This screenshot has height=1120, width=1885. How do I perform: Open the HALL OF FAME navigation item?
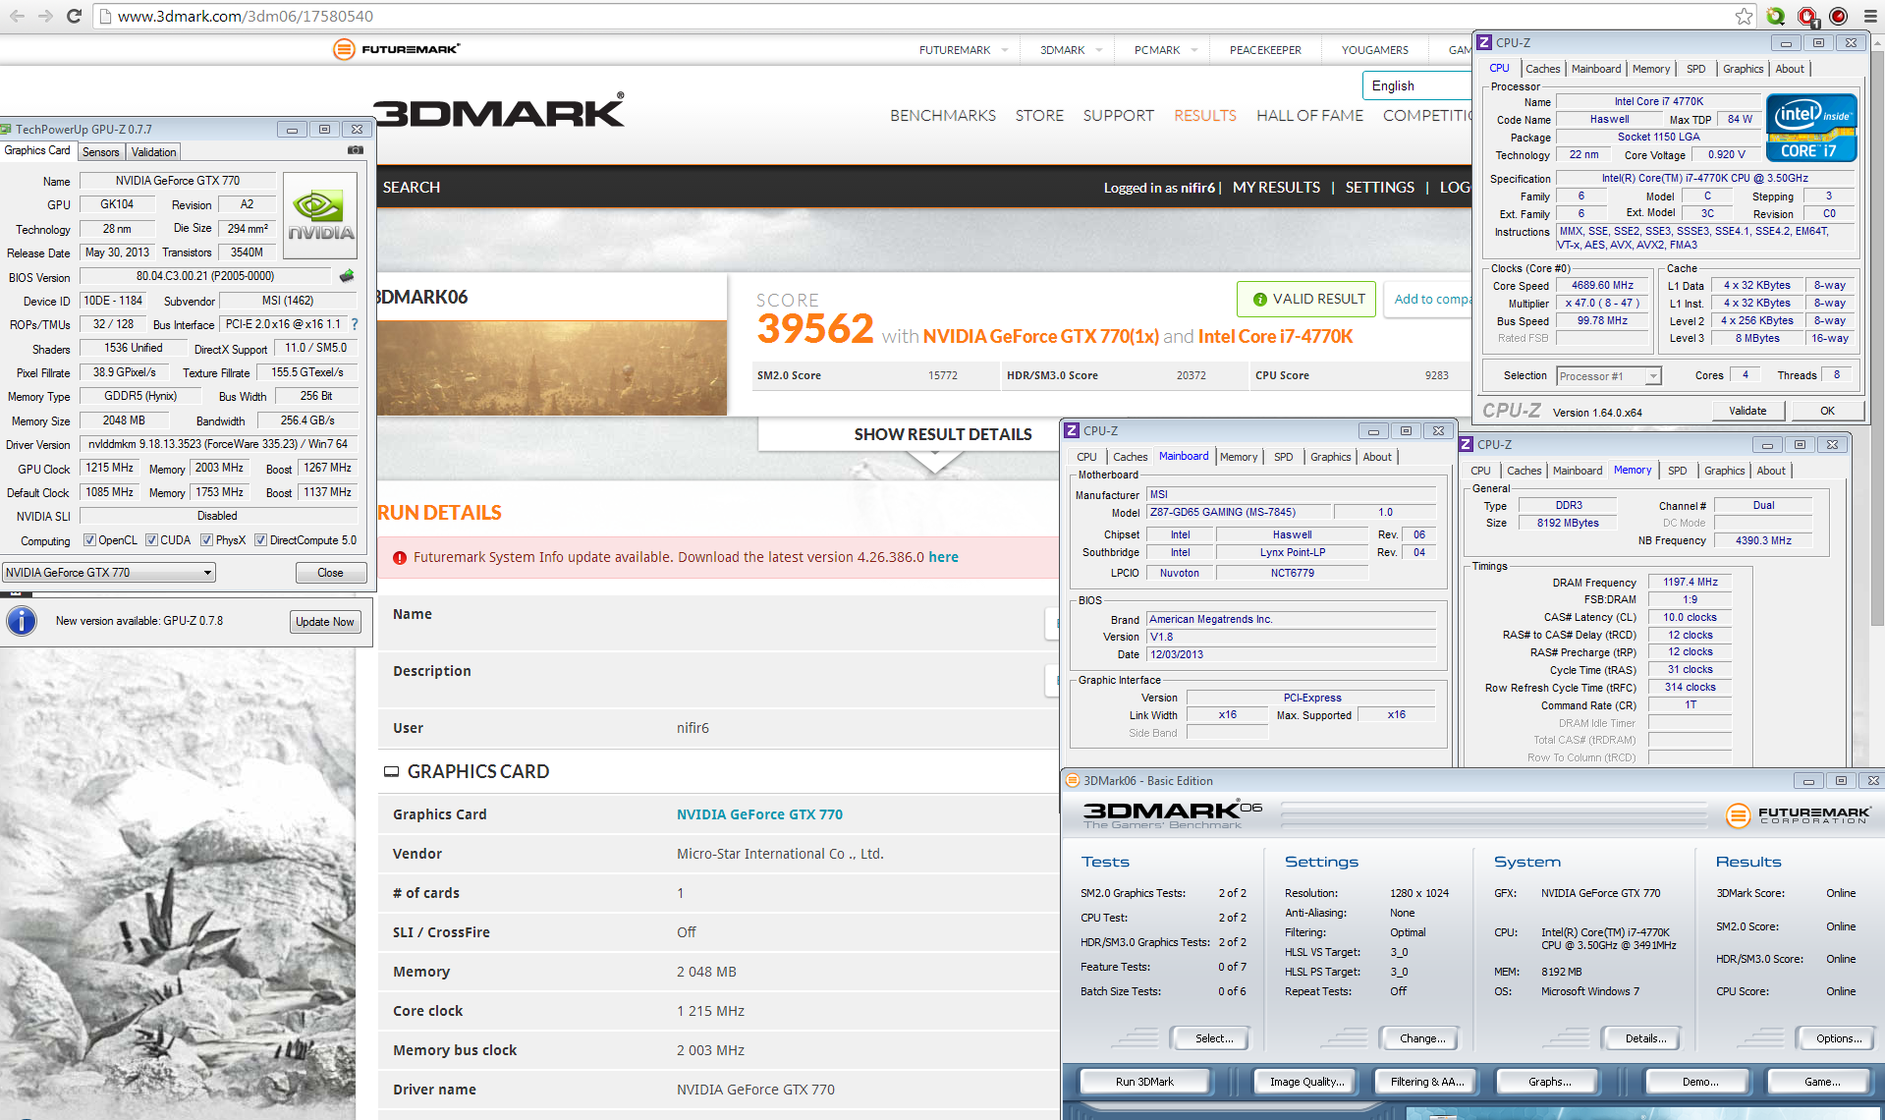1309,116
